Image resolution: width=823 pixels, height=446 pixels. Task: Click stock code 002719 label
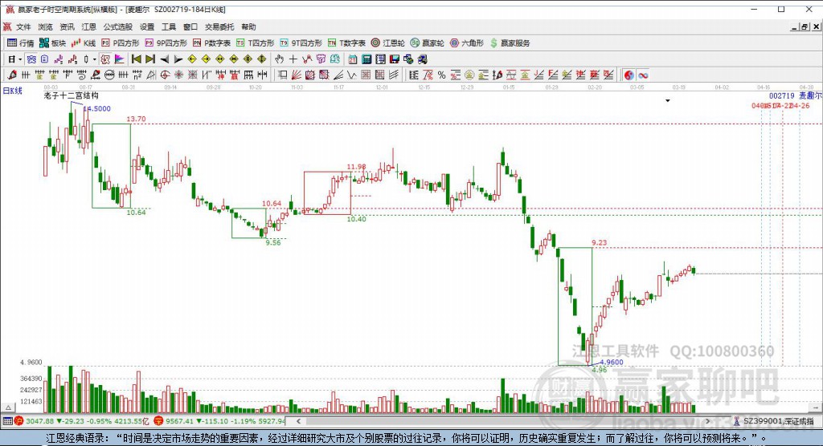click(x=781, y=96)
